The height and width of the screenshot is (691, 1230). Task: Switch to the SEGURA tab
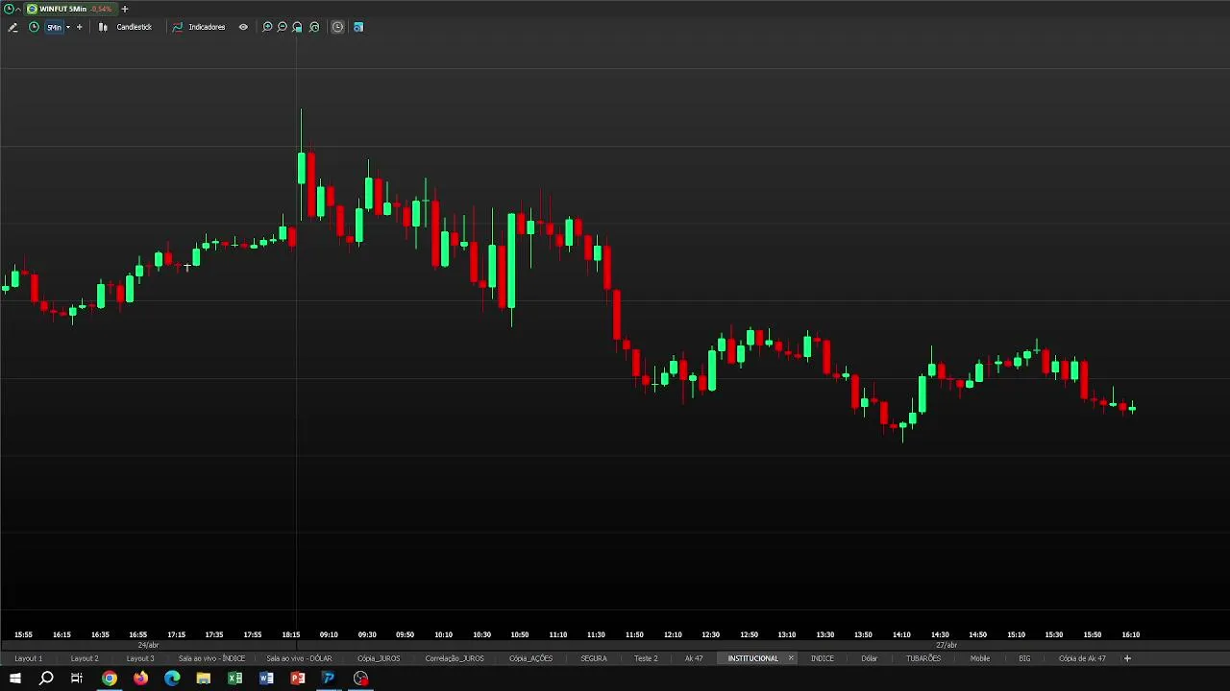coord(594,658)
